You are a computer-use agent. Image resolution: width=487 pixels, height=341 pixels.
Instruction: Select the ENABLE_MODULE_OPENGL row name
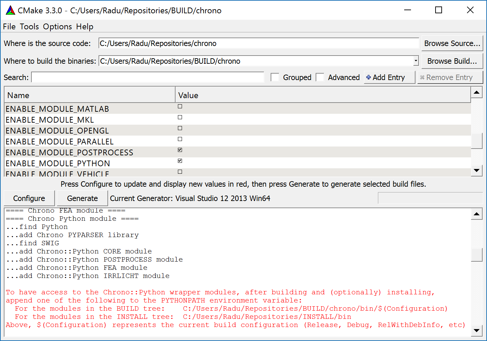coord(57,131)
